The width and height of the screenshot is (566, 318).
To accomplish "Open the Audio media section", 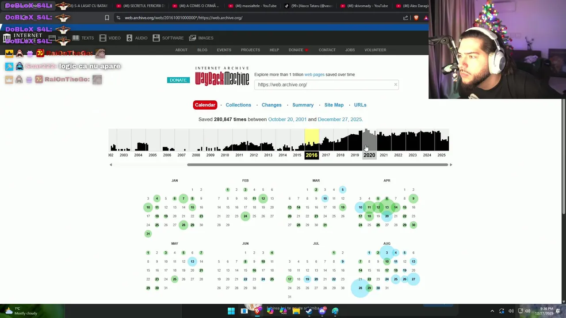I will coord(137,38).
